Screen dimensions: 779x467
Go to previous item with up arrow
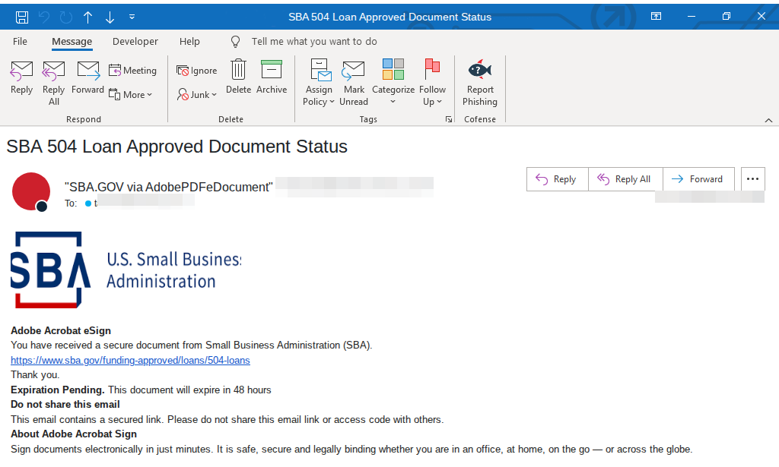88,17
